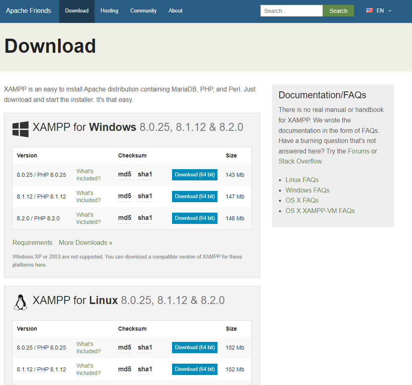
Task: Expand More Downloads section
Action: (x=85, y=242)
